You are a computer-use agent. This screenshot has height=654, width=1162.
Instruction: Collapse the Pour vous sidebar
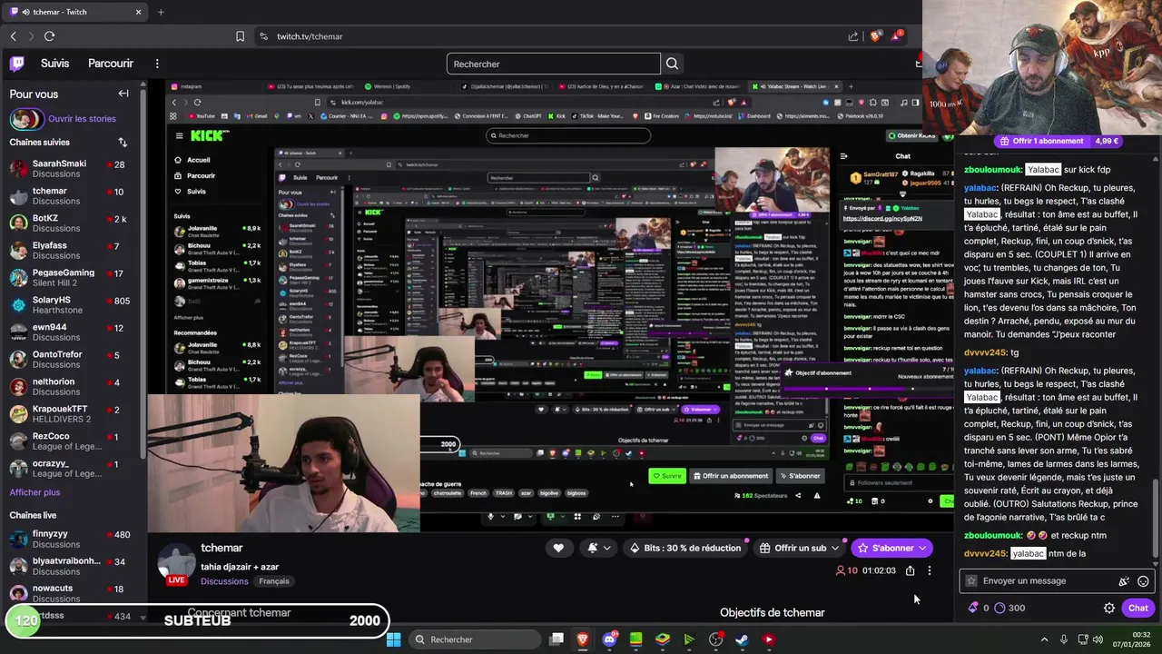pos(123,94)
